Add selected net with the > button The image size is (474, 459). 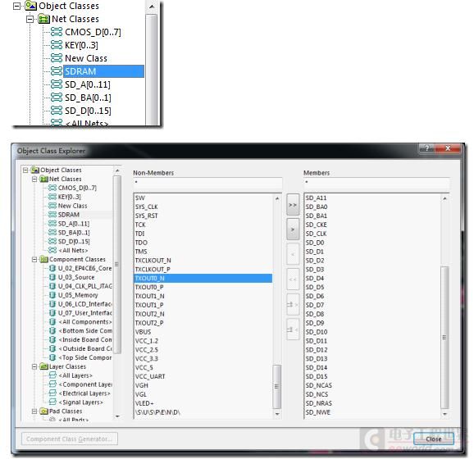pyautogui.click(x=293, y=229)
